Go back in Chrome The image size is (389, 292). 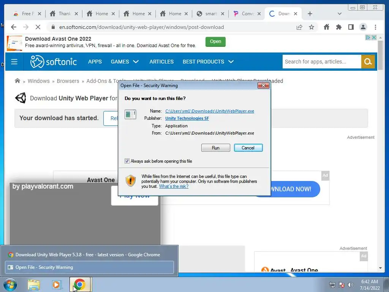(x=14, y=27)
